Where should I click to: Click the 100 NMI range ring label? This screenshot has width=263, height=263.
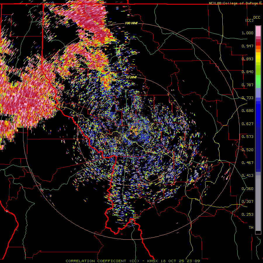coord(131,23)
